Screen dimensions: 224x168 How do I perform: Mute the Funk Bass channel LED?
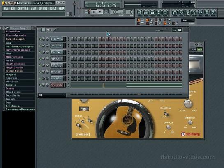pyautogui.click(x=40, y=52)
